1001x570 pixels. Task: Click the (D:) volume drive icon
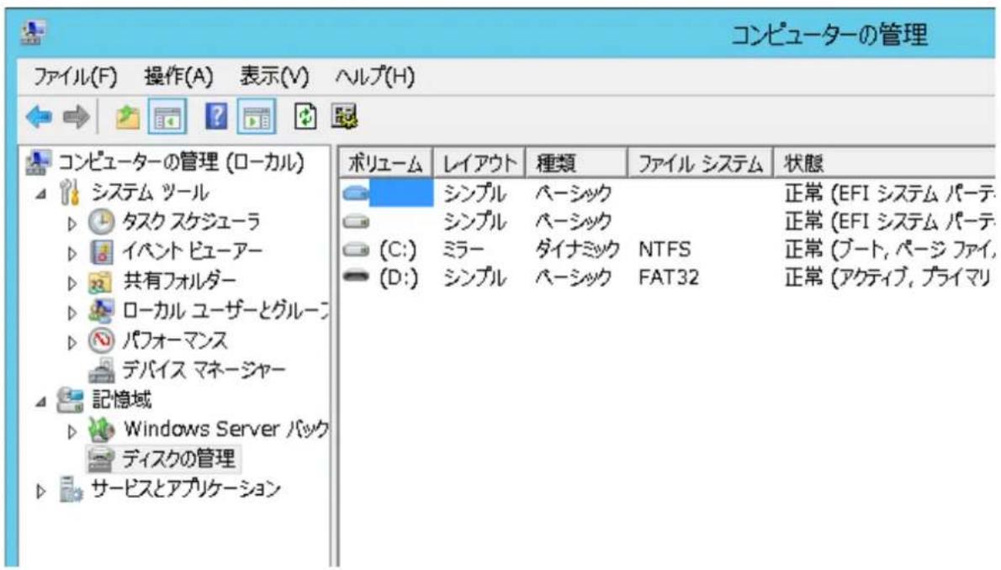click(x=356, y=277)
